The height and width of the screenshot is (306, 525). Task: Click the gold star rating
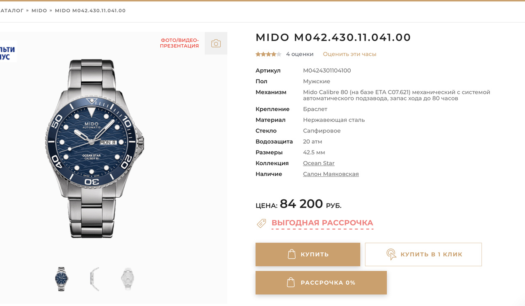pos(268,54)
